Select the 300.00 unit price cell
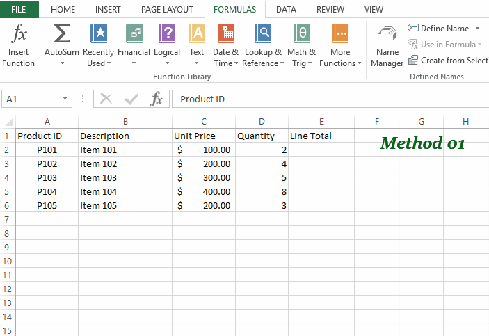489x336 pixels. tap(204, 178)
